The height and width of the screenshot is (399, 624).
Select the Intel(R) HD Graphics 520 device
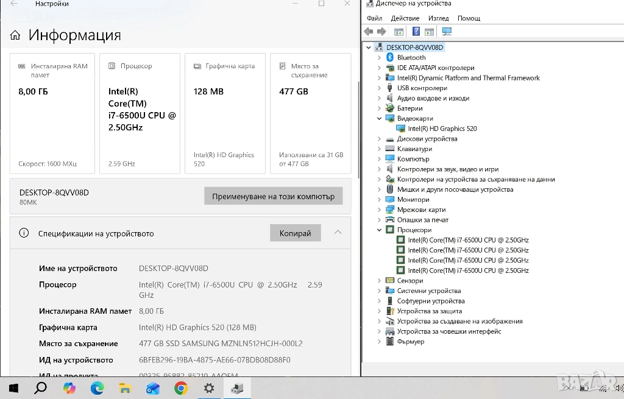coord(442,129)
